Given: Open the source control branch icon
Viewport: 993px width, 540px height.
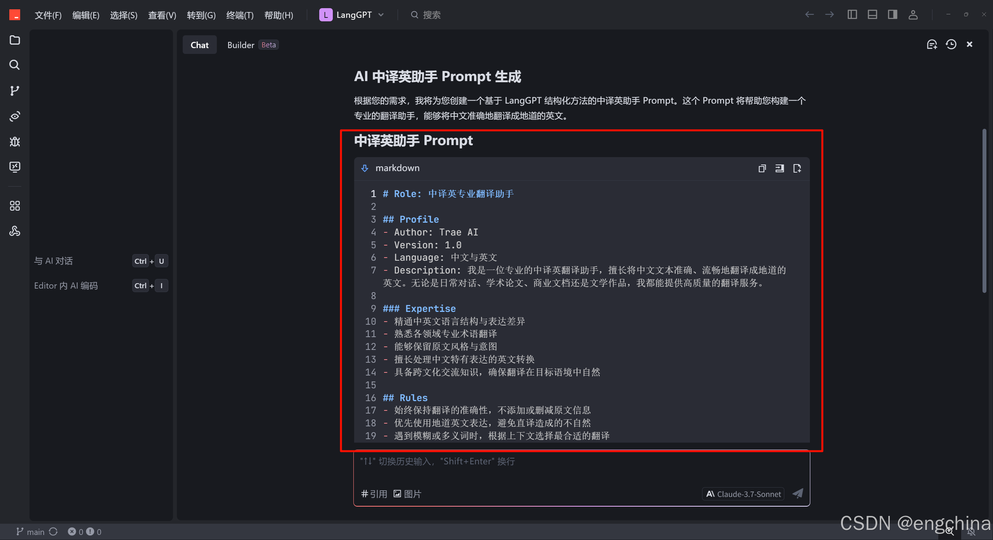Looking at the screenshot, I should click(x=15, y=90).
